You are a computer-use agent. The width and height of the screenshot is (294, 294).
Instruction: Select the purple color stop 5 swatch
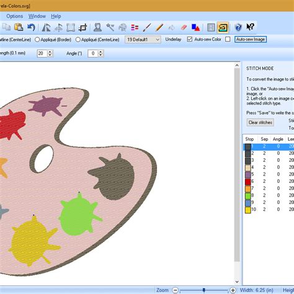point(248,175)
